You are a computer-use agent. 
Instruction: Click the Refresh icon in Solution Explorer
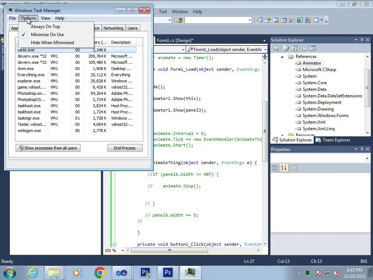click(x=294, y=48)
